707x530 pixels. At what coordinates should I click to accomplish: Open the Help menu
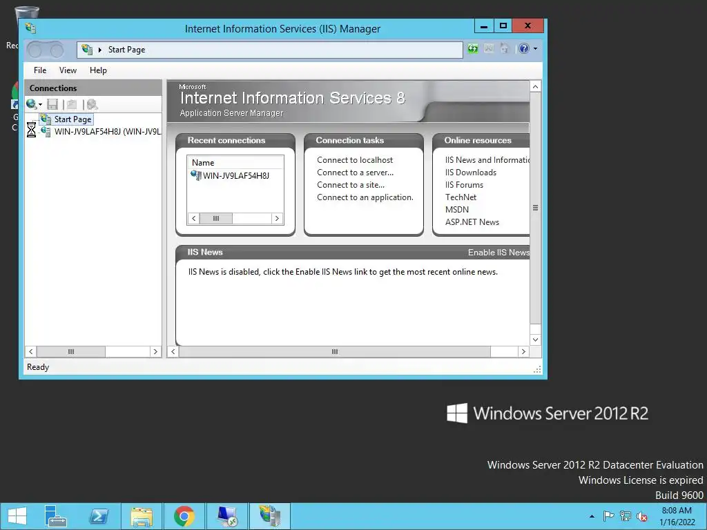coord(98,70)
